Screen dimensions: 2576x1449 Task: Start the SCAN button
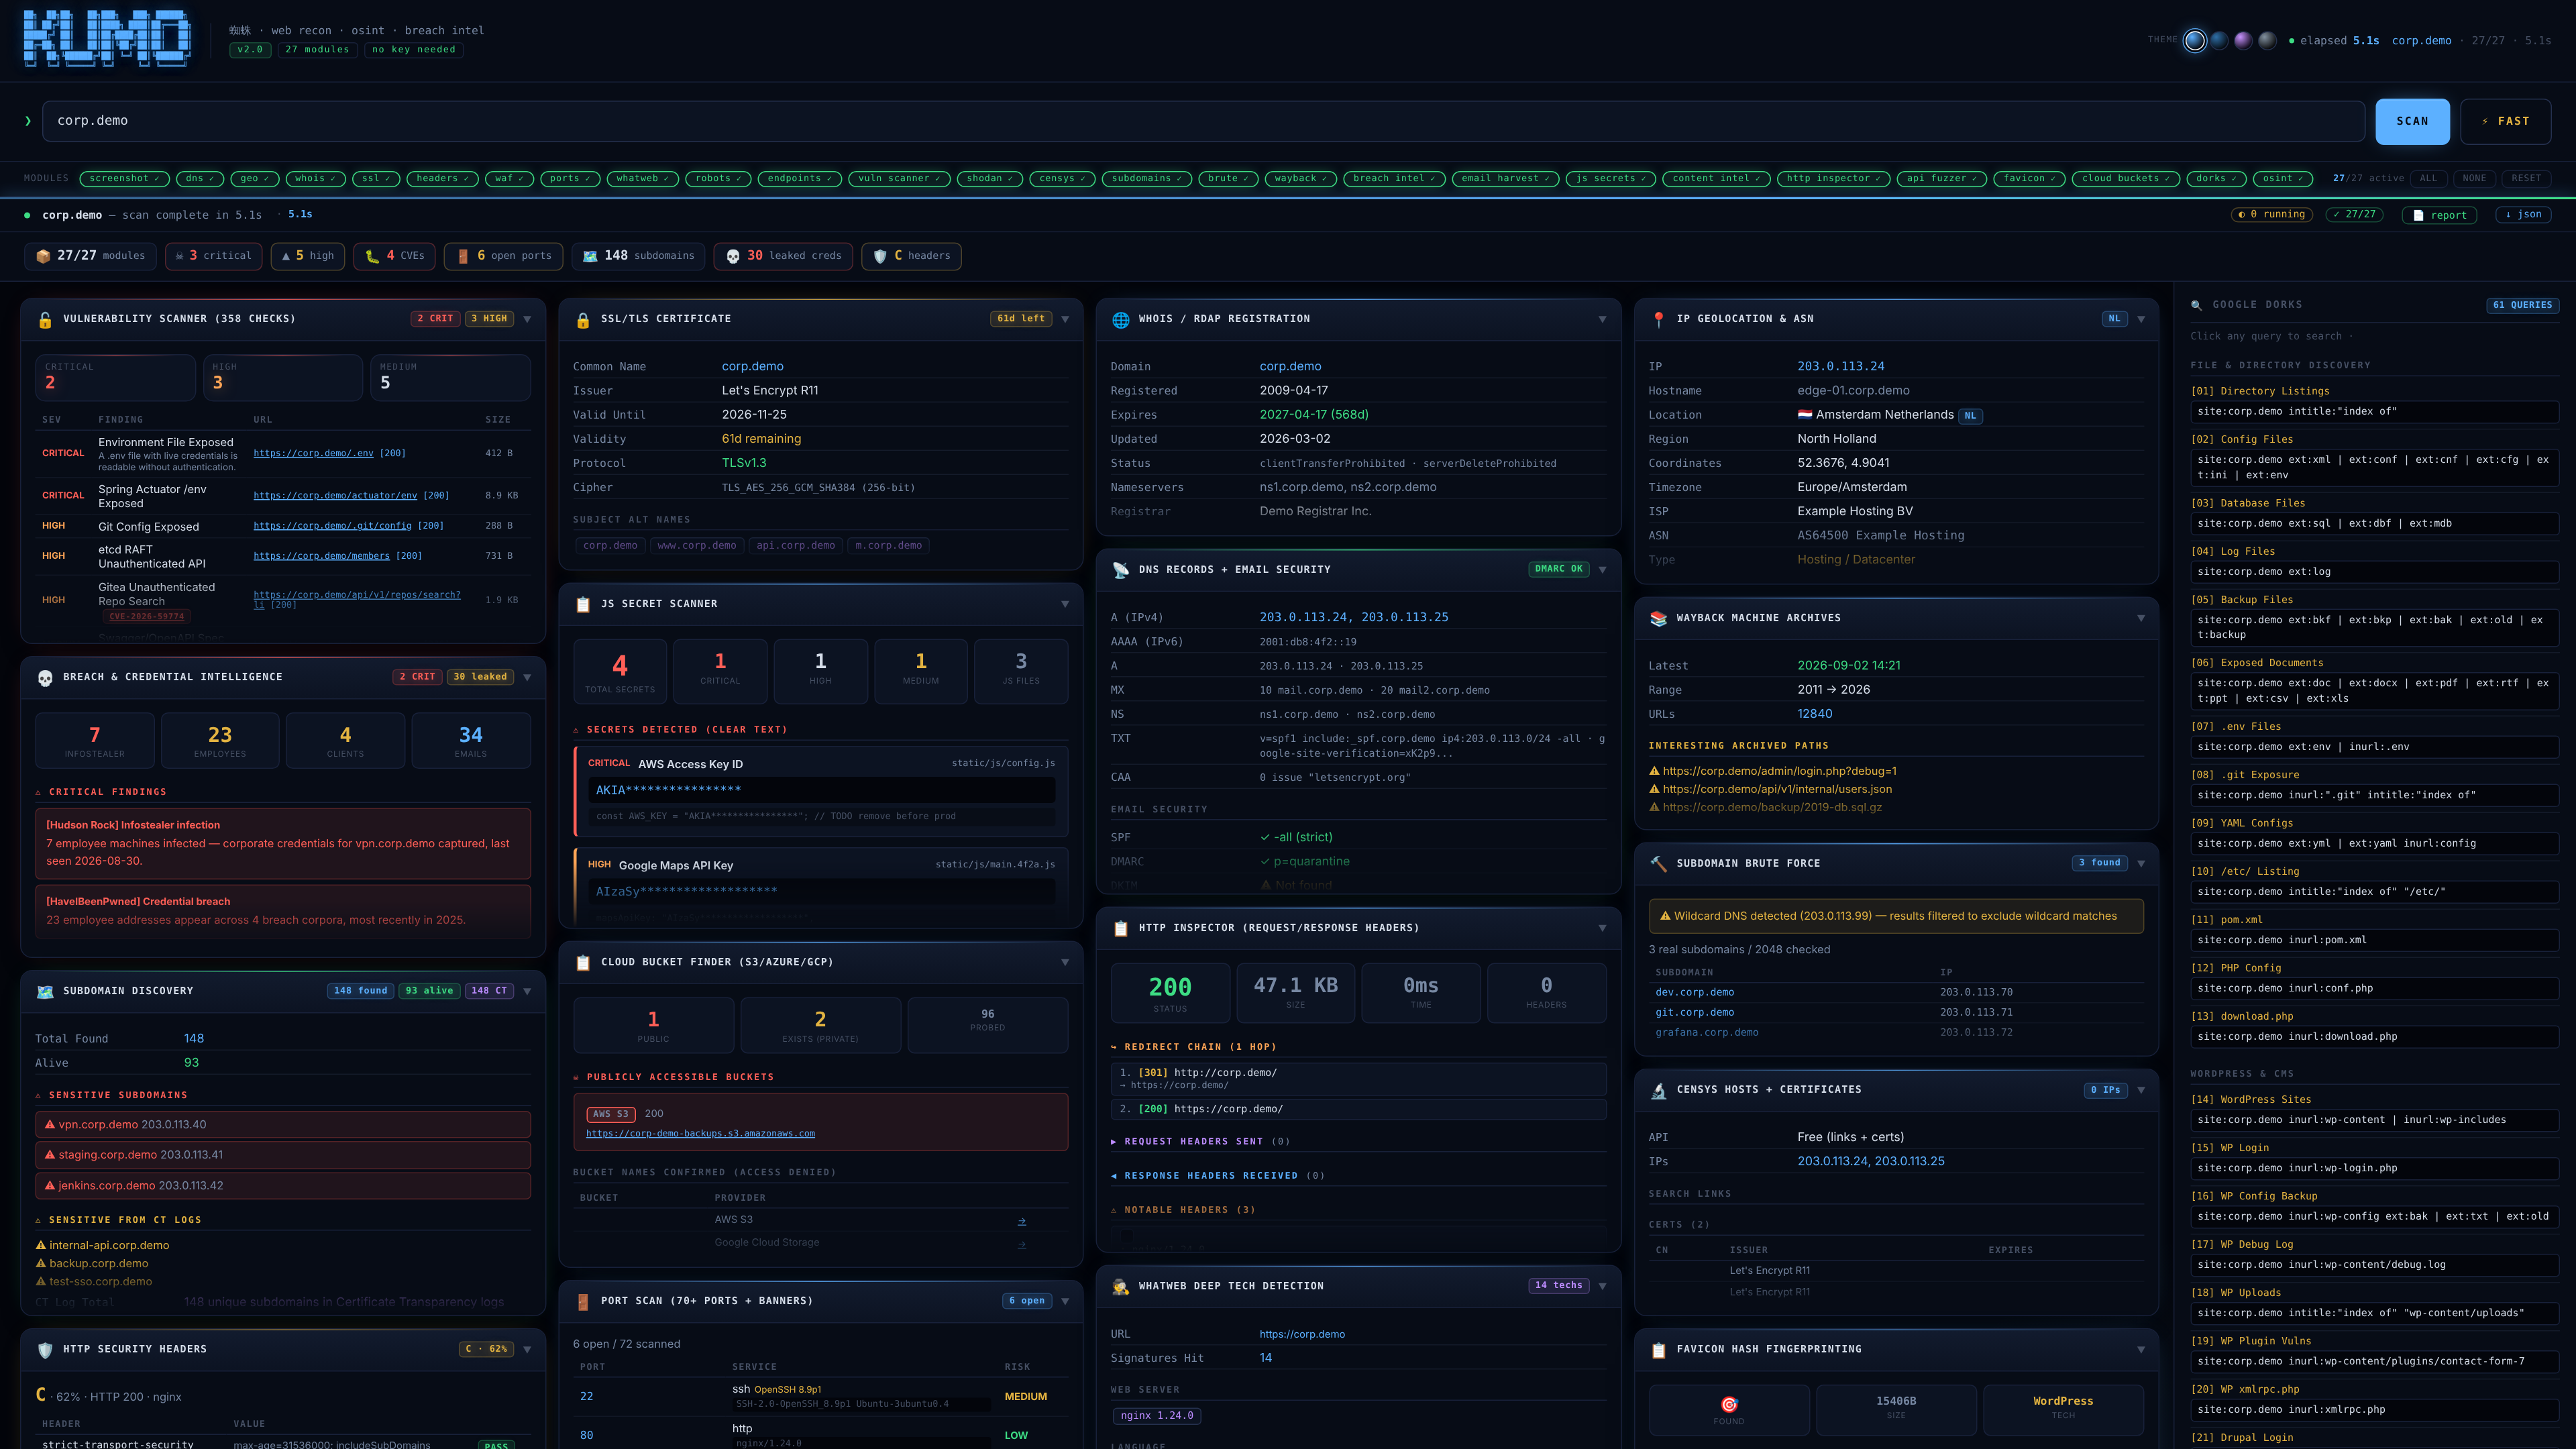pyautogui.click(x=2412, y=122)
